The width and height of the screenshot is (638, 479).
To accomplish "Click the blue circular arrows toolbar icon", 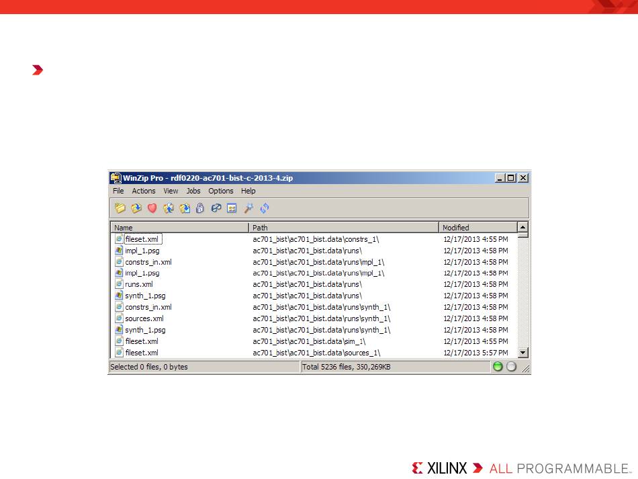I will 265,208.
